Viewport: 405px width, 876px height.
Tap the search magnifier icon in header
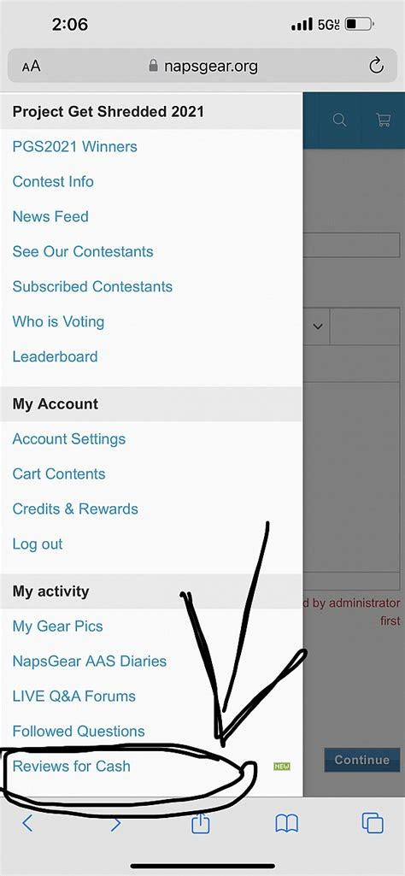point(340,120)
